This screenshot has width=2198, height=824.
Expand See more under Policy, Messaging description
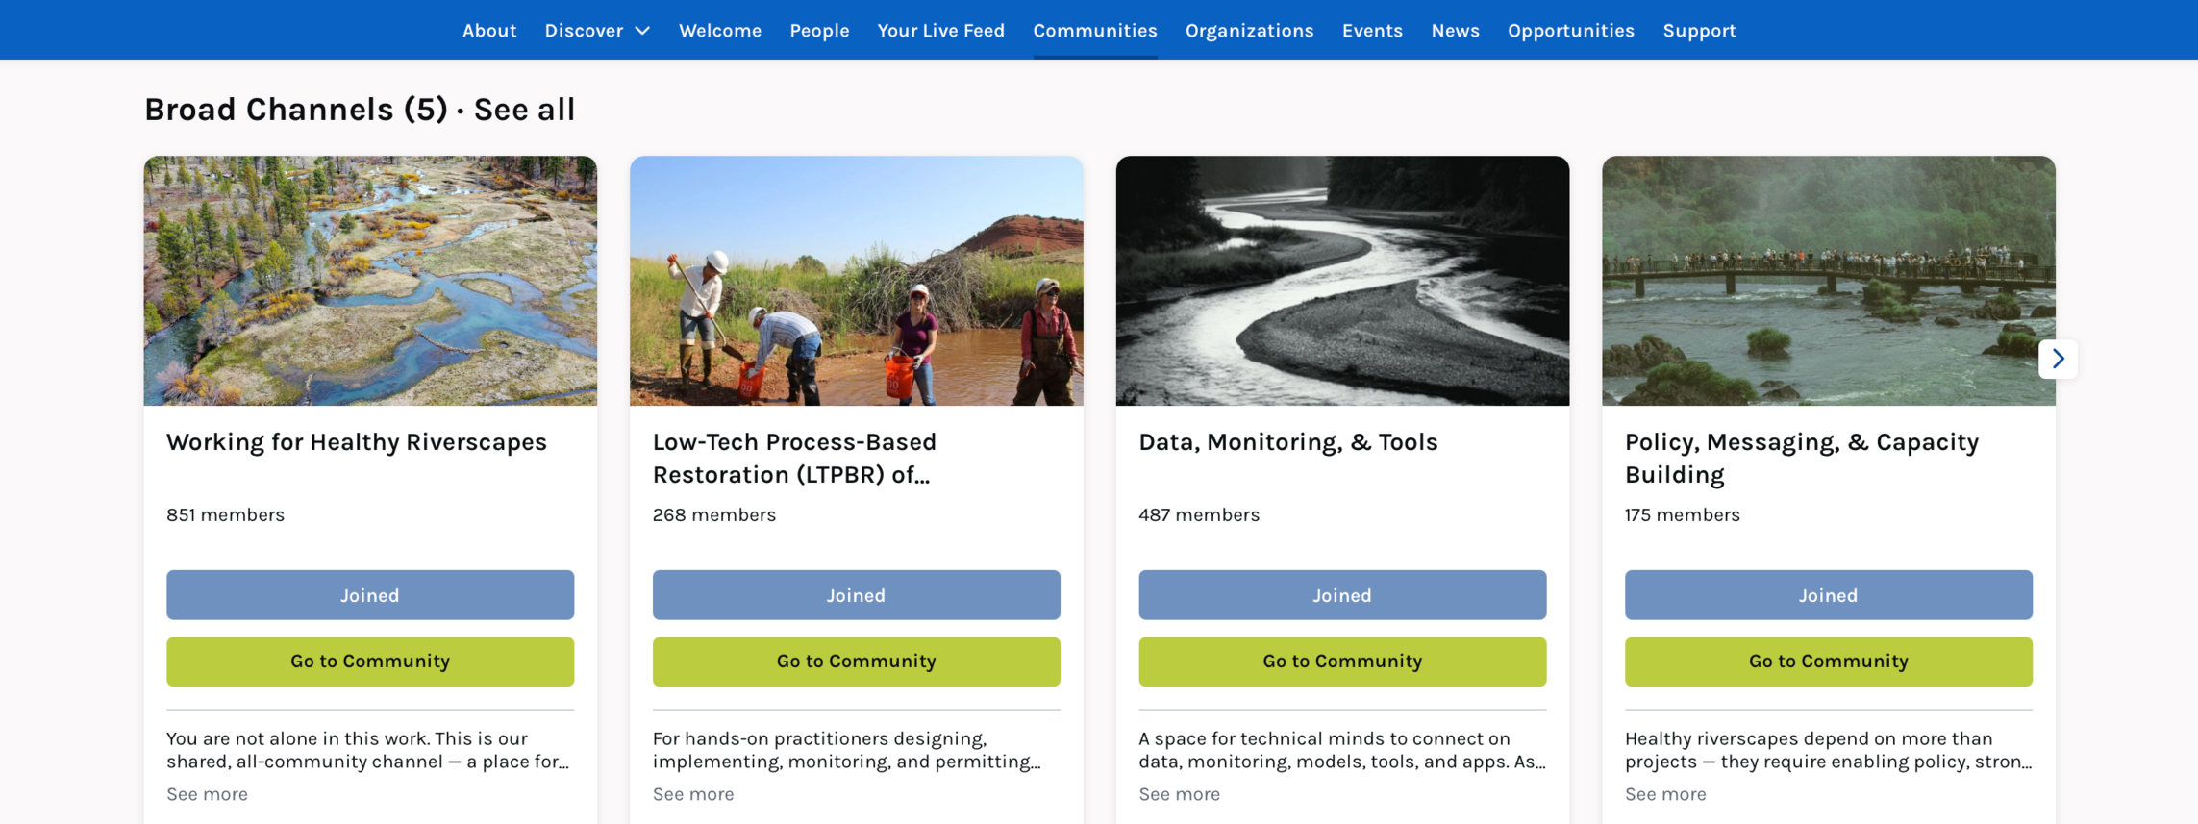point(1665,794)
